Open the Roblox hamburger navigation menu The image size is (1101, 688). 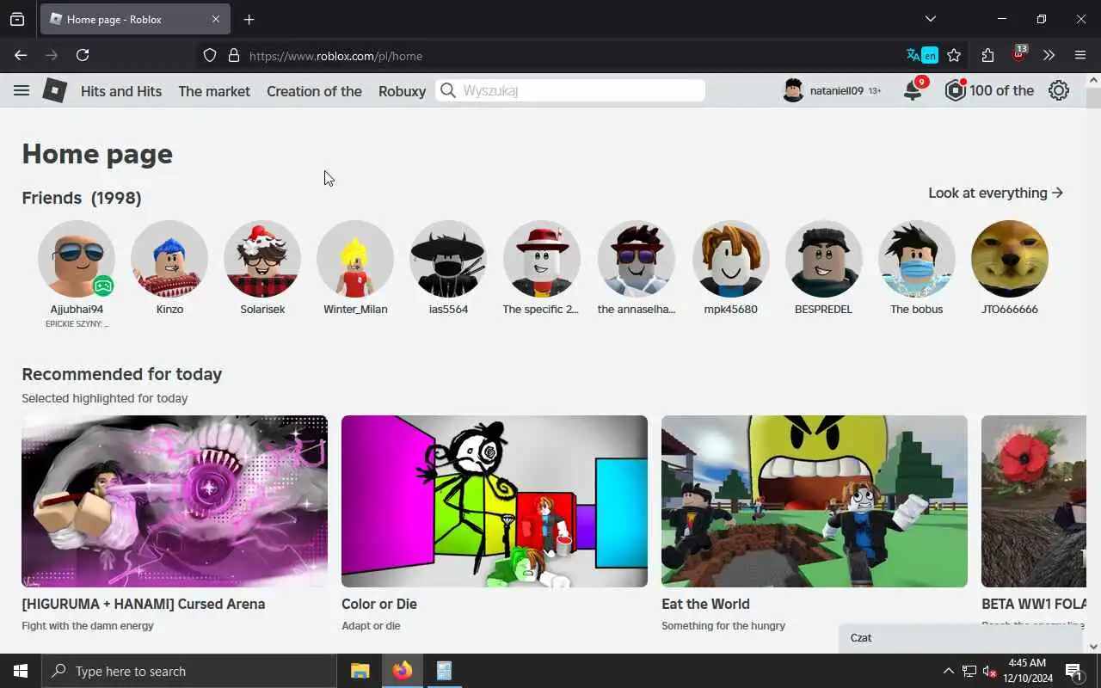pyautogui.click(x=22, y=90)
